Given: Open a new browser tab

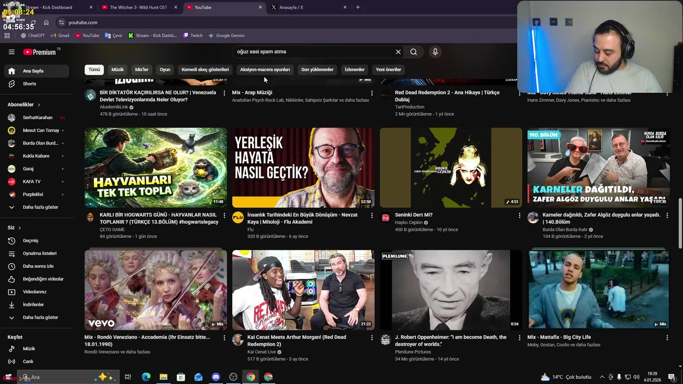Looking at the screenshot, I should click(x=358, y=7).
